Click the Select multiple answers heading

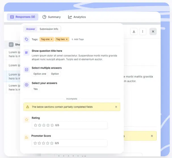click(x=47, y=68)
